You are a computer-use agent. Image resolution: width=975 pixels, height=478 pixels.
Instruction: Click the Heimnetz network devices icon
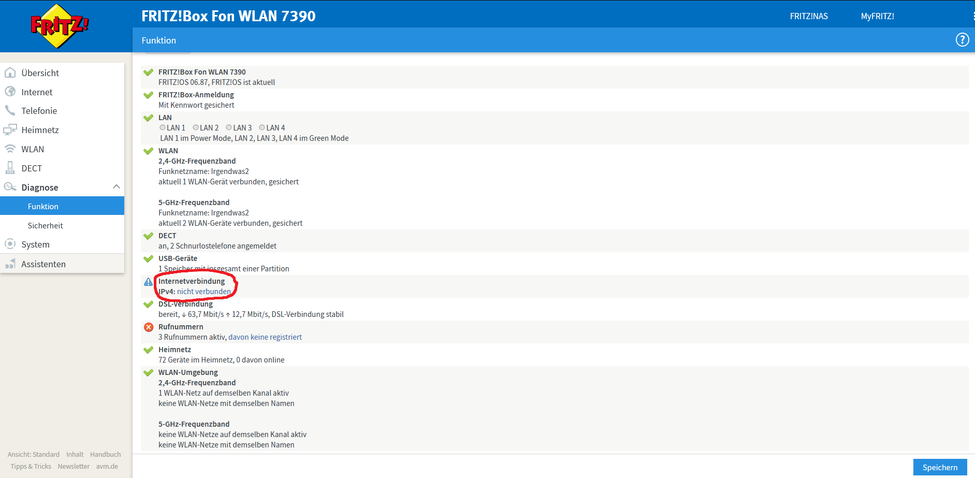(10, 129)
